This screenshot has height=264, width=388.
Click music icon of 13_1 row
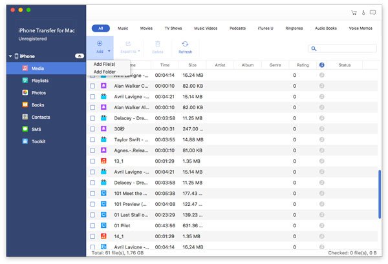click(x=103, y=161)
